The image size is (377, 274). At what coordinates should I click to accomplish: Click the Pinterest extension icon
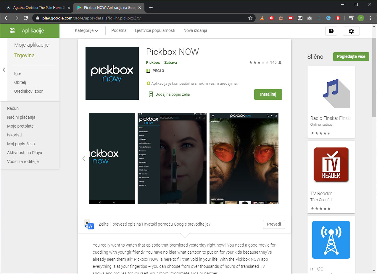click(272, 18)
